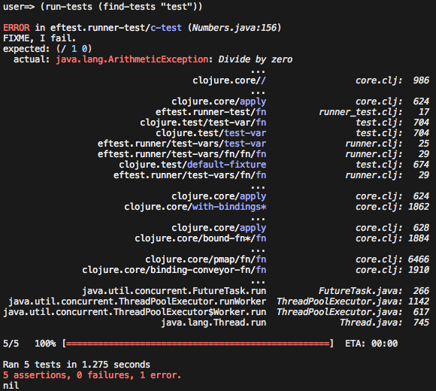The width and height of the screenshot is (436, 391).
Task: Click line number 1862
Action: click(x=419, y=208)
